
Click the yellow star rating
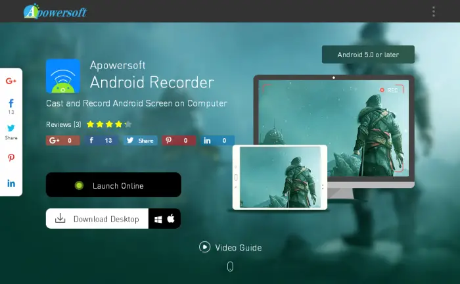coord(109,124)
